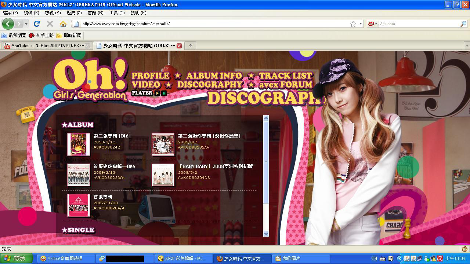Switch to the Yahoo!奇摩即時通 taskbar window

click(65, 258)
